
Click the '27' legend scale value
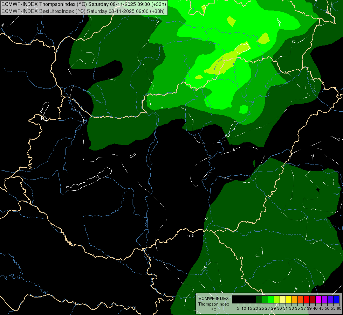point(268,308)
